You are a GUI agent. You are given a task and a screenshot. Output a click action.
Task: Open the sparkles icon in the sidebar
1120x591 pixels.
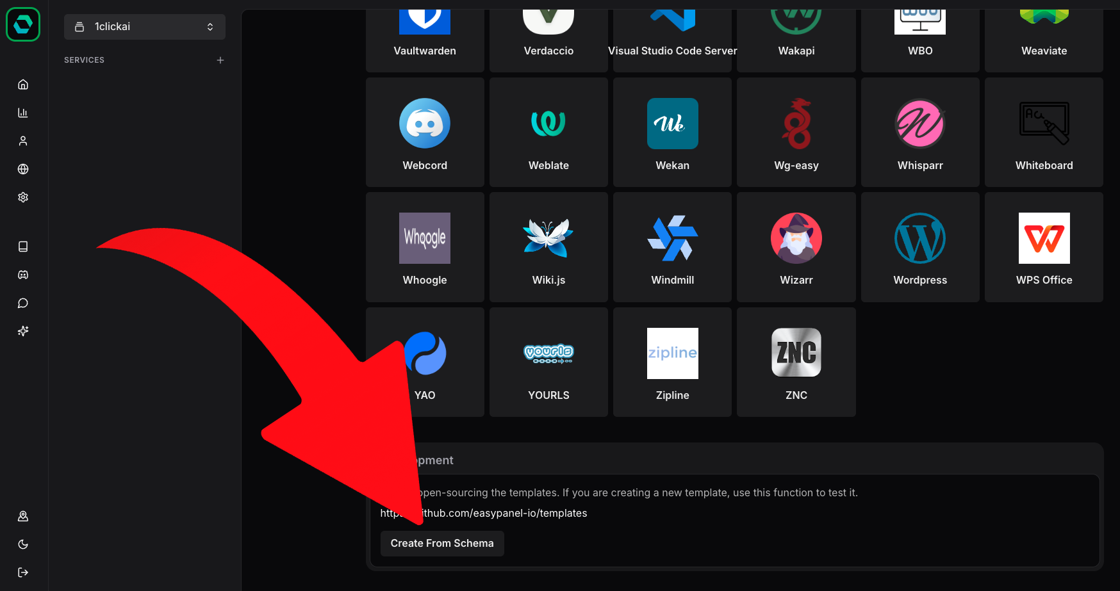23,331
